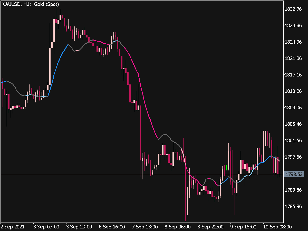Click the current price tag showing 1793.53
The width and height of the screenshot is (308, 231).
coord(294,174)
